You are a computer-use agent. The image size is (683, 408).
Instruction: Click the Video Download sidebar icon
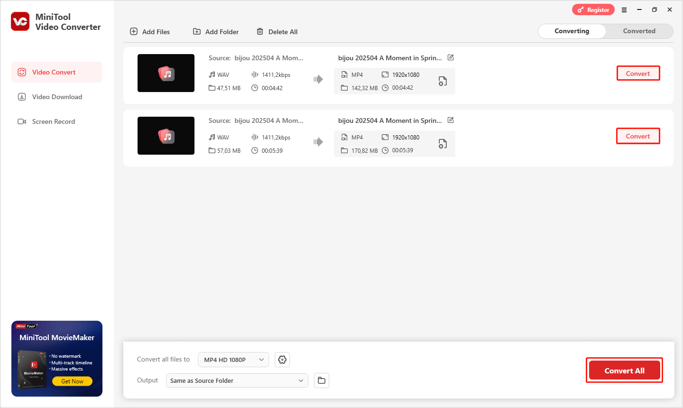(x=22, y=97)
